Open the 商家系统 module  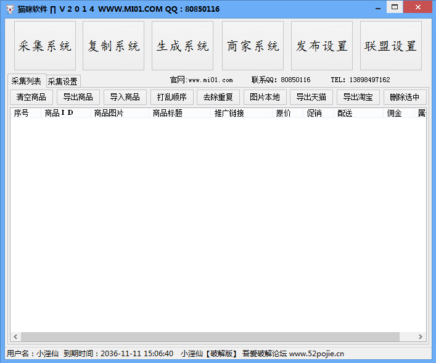[253, 46]
